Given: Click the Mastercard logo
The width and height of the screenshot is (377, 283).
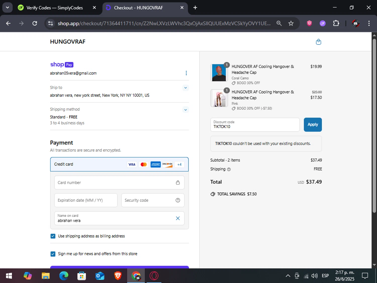Looking at the screenshot, I should [x=144, y=165].
